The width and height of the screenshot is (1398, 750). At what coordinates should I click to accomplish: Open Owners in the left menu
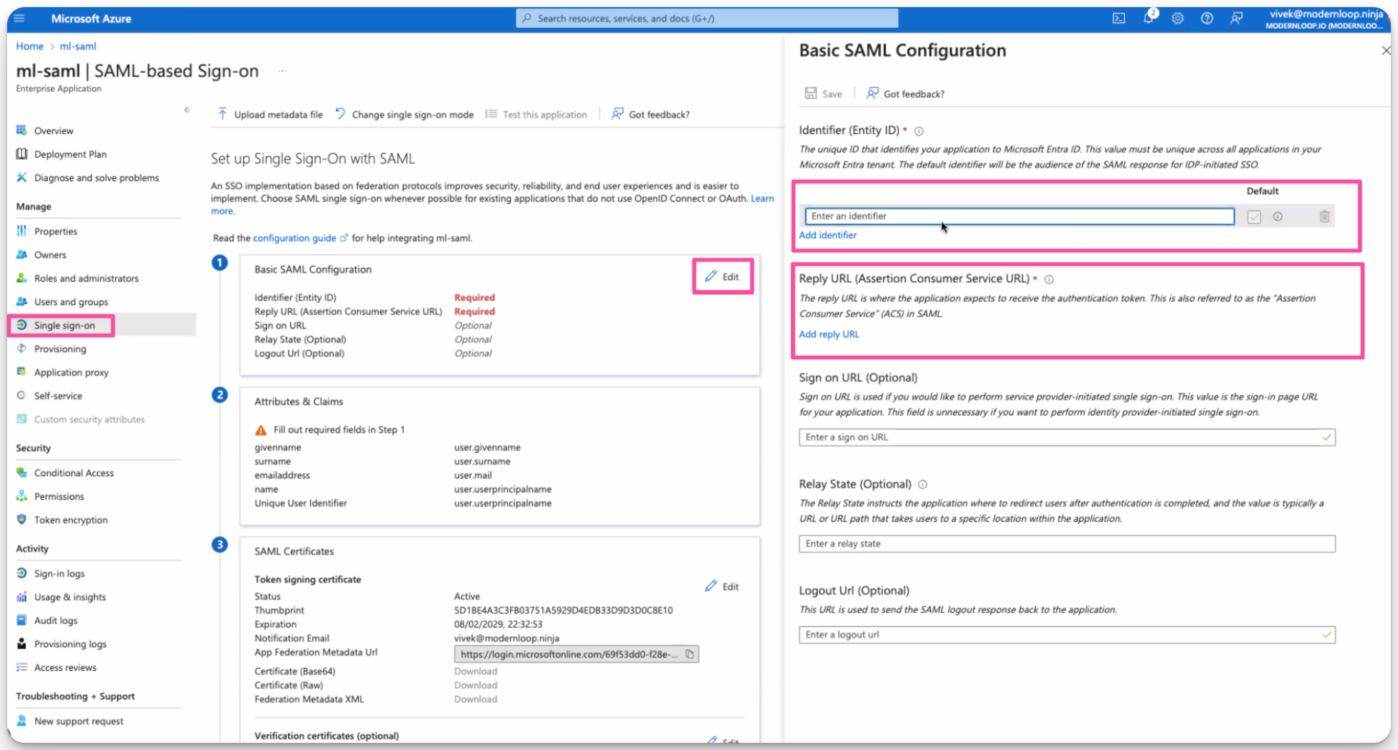coord(50,255)
